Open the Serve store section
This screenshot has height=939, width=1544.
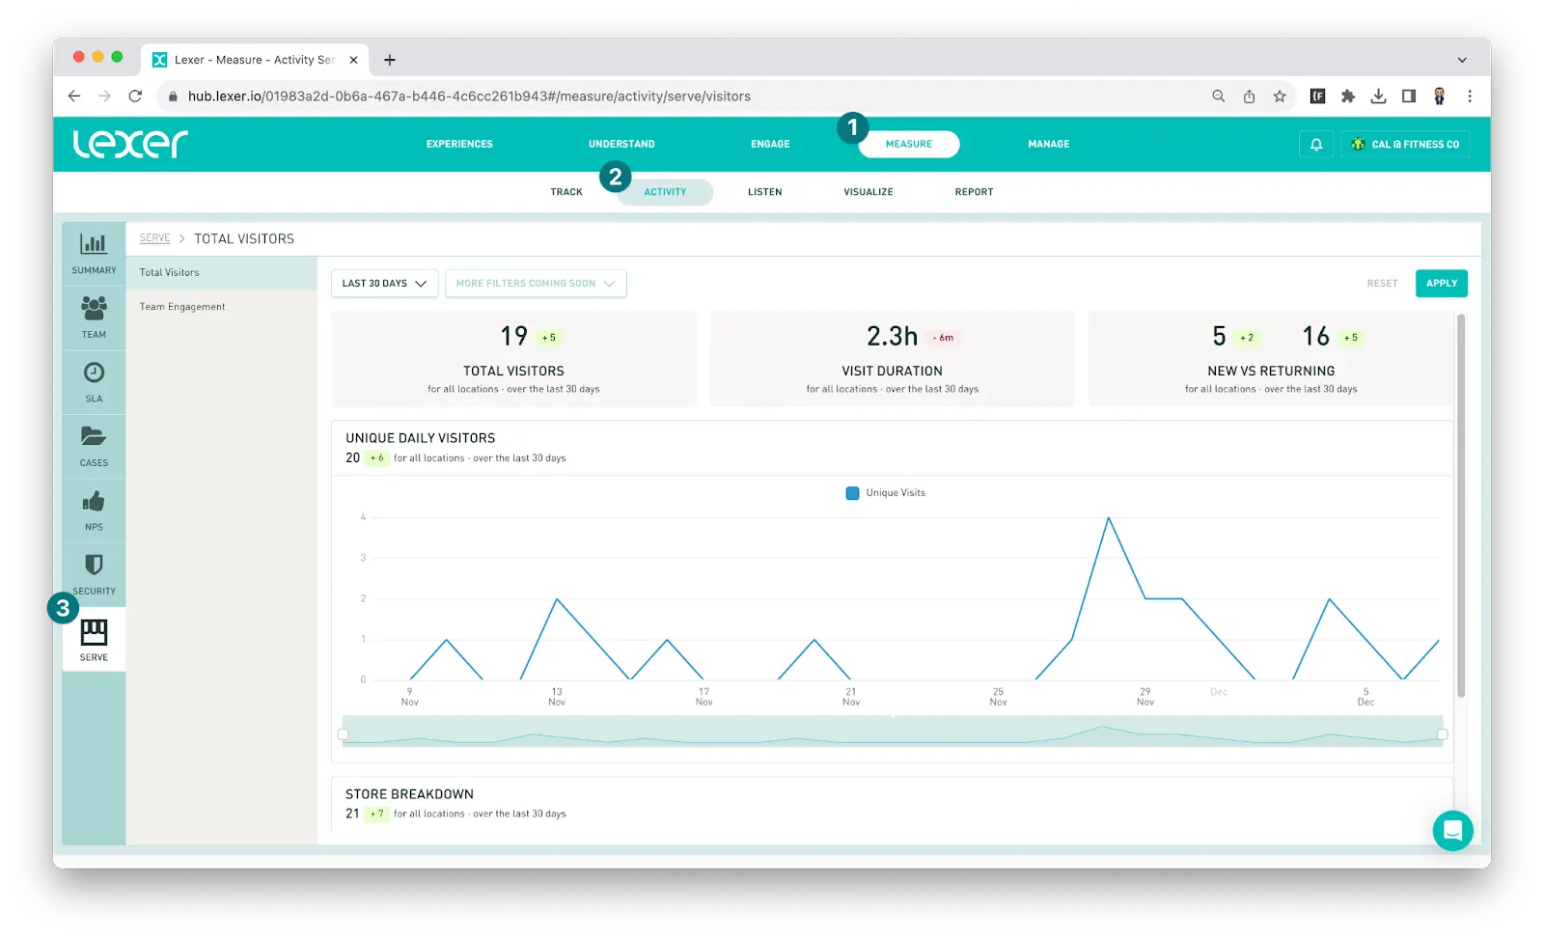[x=94, y=640]
